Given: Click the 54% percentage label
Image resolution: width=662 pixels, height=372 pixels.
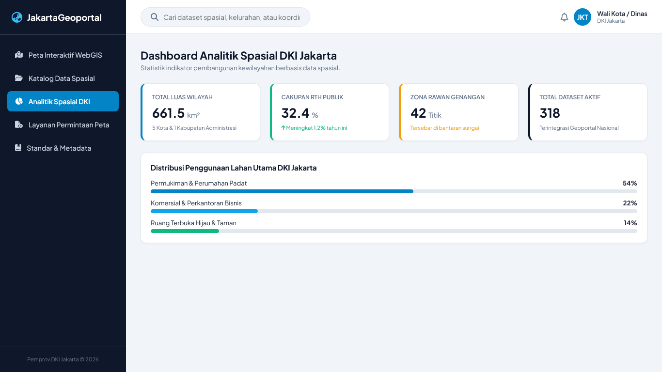Looking at the screenshot, I should 630,183.
